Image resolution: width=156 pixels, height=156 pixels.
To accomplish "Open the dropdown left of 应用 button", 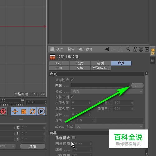I will tap(7, 146).
